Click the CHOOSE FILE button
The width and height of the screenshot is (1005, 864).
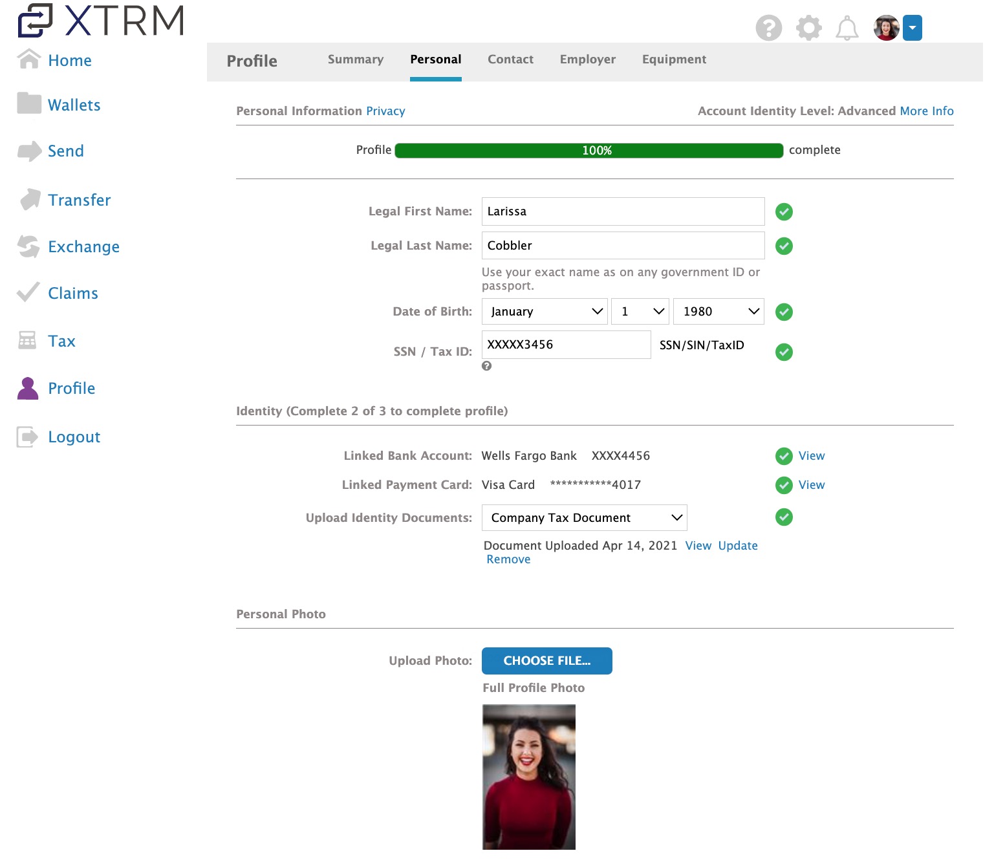[x=546, y=660]
